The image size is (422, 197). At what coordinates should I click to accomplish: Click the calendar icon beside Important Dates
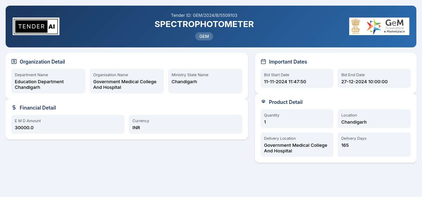[x=263, y=61]
